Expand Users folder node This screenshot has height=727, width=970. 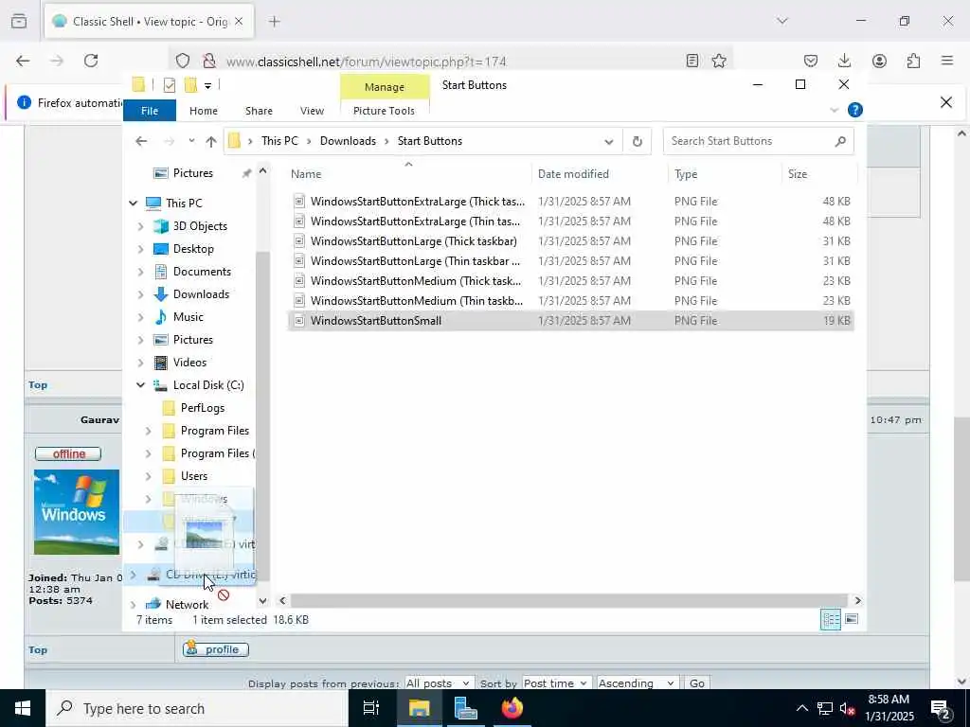pyautogui.click(x=148, y=476)
